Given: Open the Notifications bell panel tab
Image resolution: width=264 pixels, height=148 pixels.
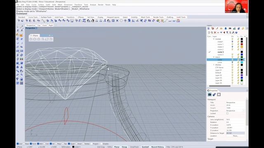Looking at the screenshot, I should click(226, 28).
